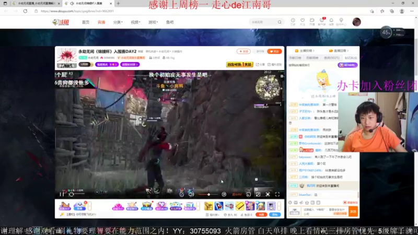Pause the video stream

click(x=62, y=194)
